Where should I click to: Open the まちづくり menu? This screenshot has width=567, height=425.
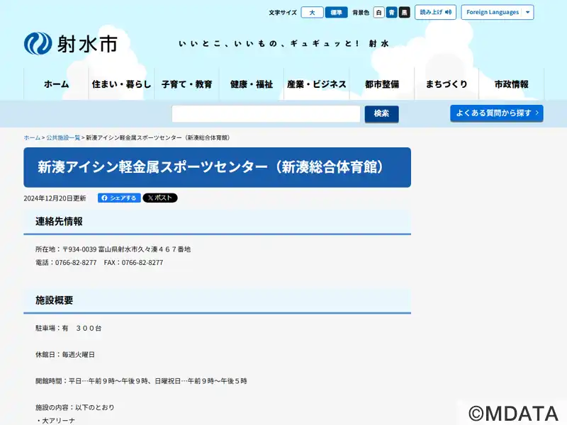point(447,84)
